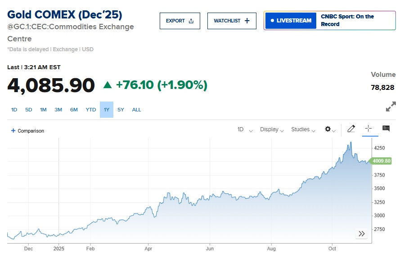The width and height of the screenshot is (404, 253).
Task: Expand the Studies dropdown
Action: click(x=303, y=129)
